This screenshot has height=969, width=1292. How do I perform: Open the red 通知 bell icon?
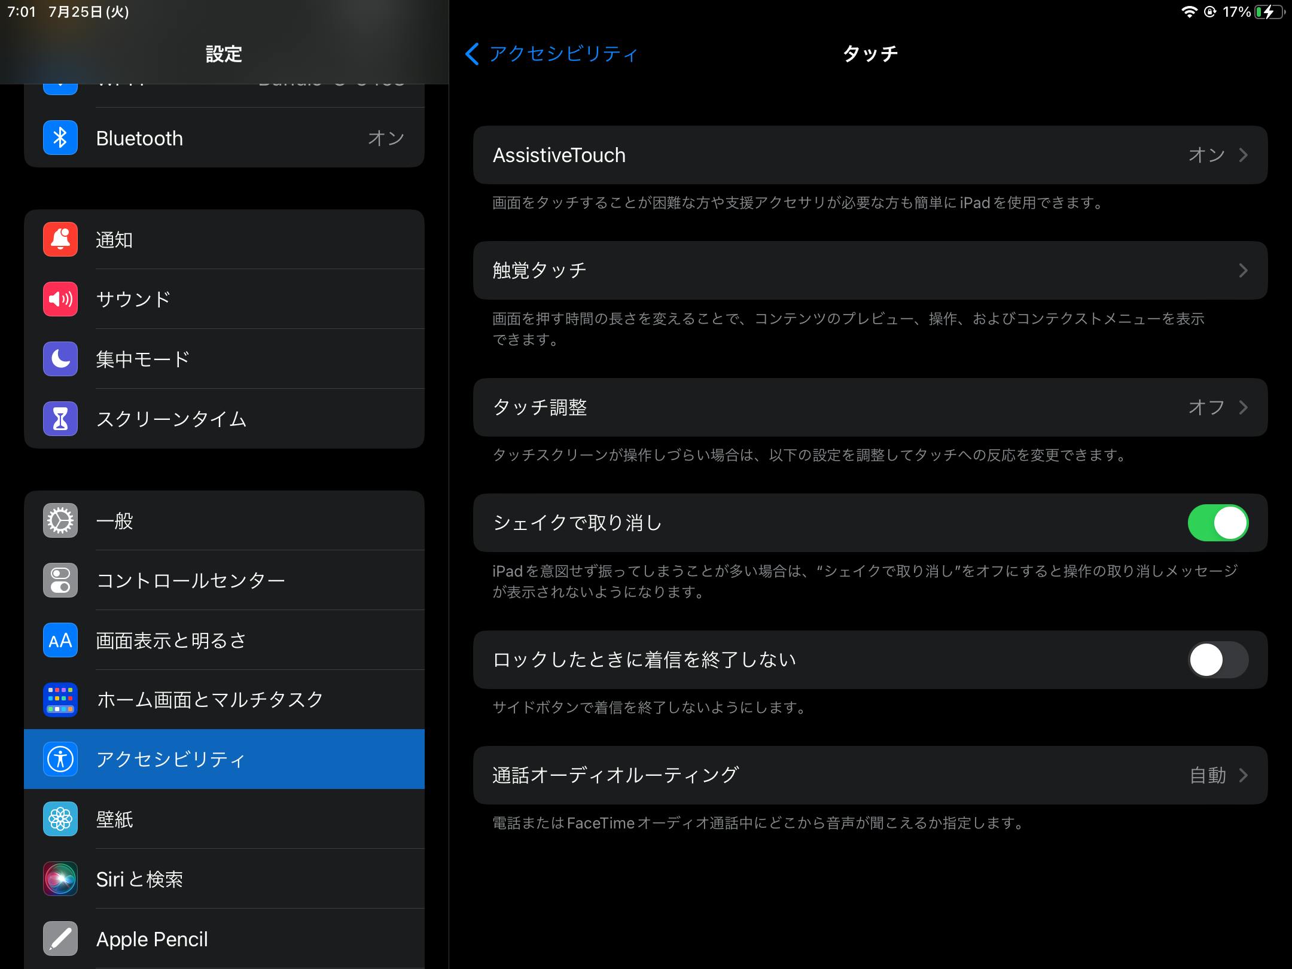point(60,239)
